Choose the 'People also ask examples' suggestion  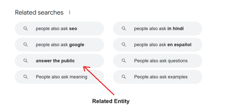tap(158, 77)
